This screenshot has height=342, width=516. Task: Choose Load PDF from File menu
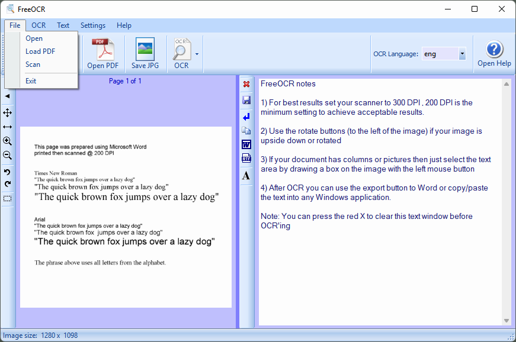(40, 51)
